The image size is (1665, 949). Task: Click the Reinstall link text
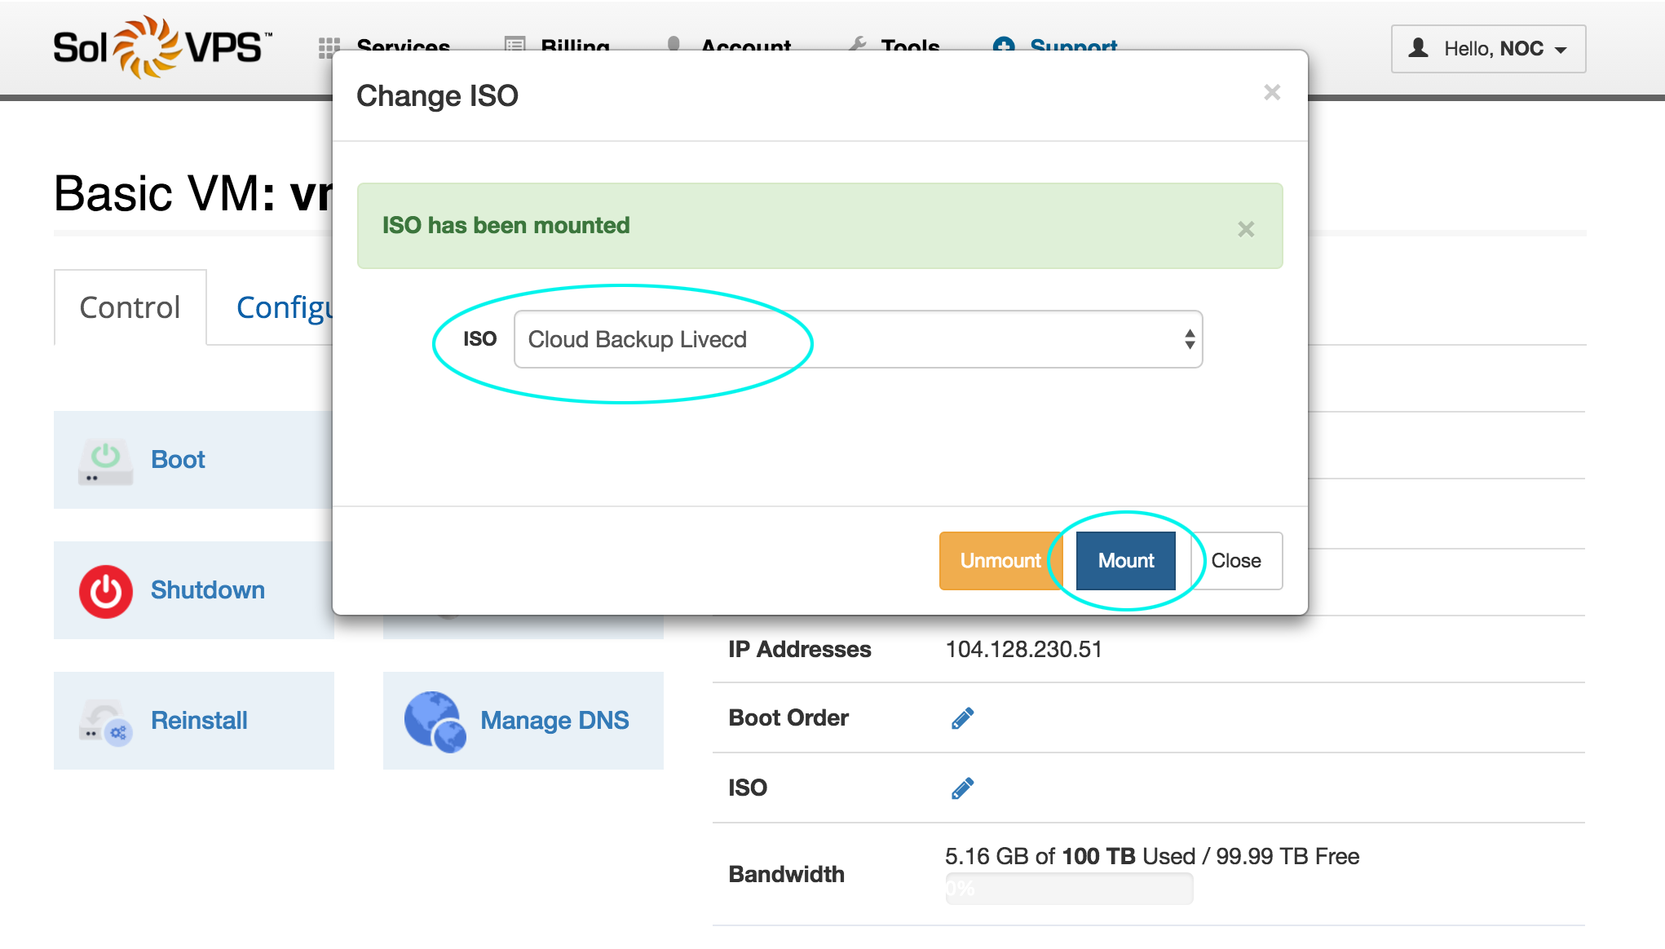[199, 721]
